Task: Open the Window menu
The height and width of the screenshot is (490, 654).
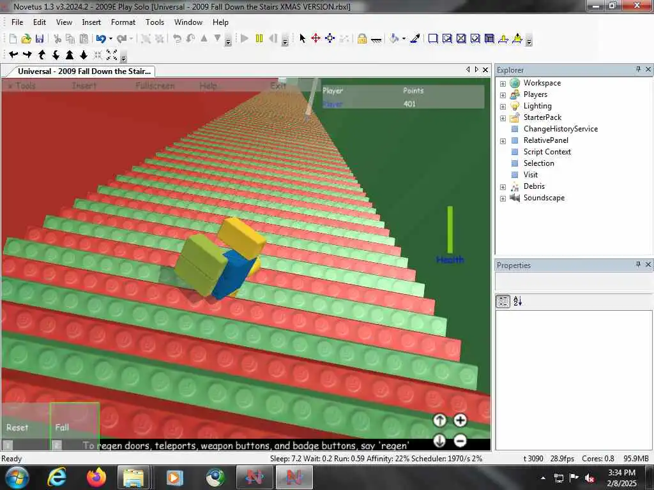Action: (x=188, y=22)
